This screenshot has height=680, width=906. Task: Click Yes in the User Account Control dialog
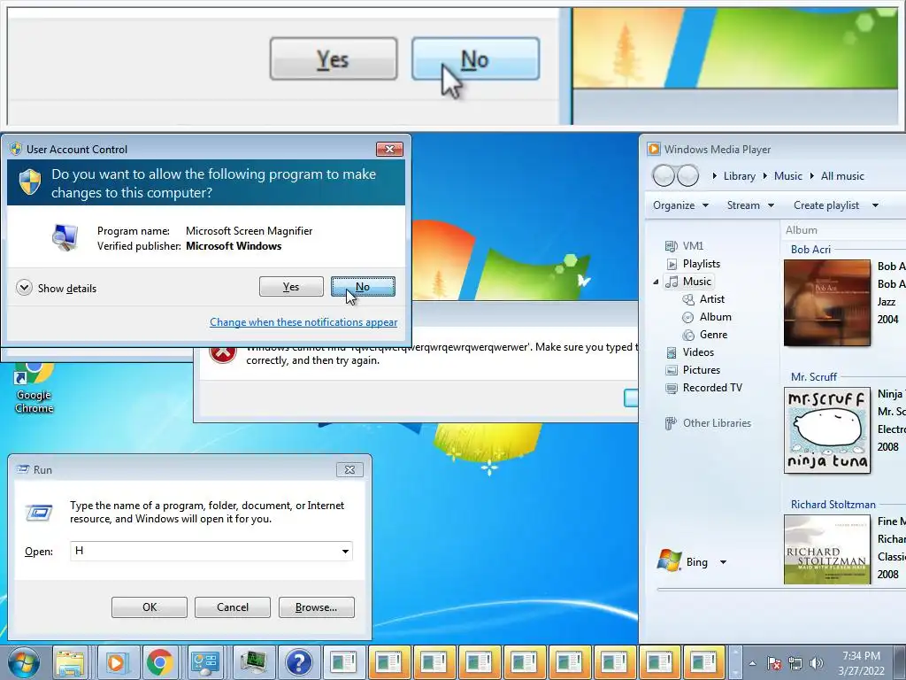291,286
